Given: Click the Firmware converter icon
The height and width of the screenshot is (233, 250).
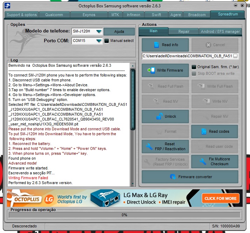Looking at the screenshot, I should [173, 177].
